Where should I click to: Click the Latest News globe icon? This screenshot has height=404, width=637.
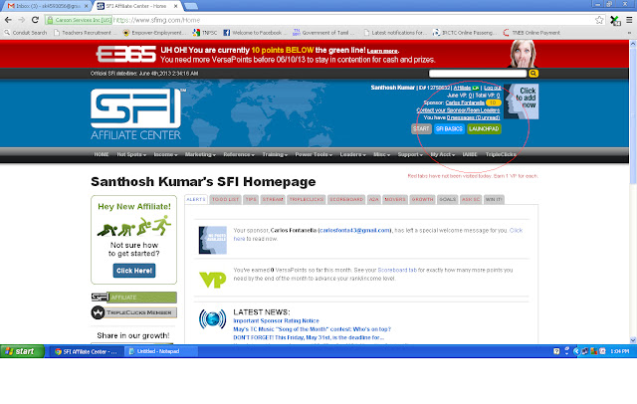pyautogui.click(x=212, y=319)
